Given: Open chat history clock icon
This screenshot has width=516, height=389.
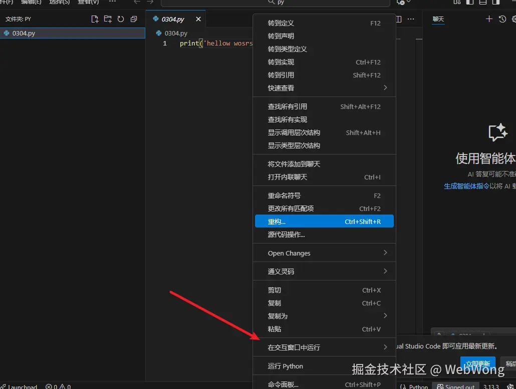Looking at the screenshot, I should (x=502, y=19).
